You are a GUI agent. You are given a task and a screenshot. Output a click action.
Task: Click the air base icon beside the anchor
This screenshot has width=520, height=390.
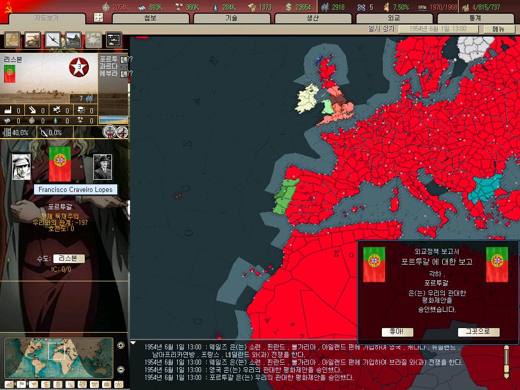122,132
